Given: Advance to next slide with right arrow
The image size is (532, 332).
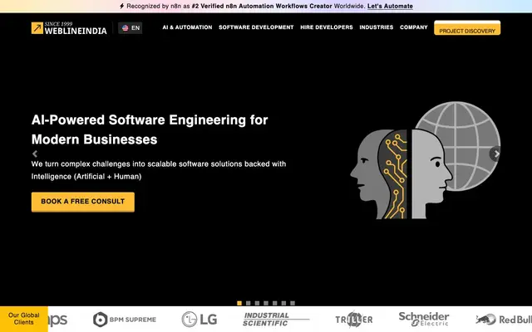Looking at the screenshot, I should [x=496, y=154].
